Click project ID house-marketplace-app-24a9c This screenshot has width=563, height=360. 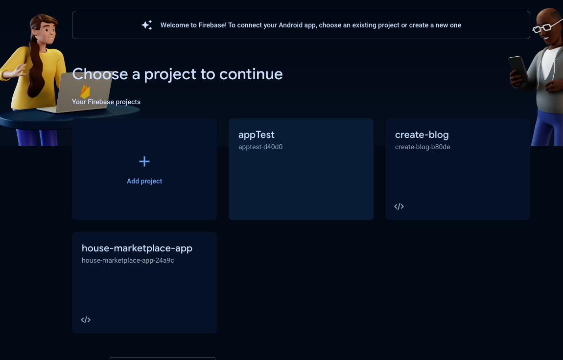click(128, 260)
